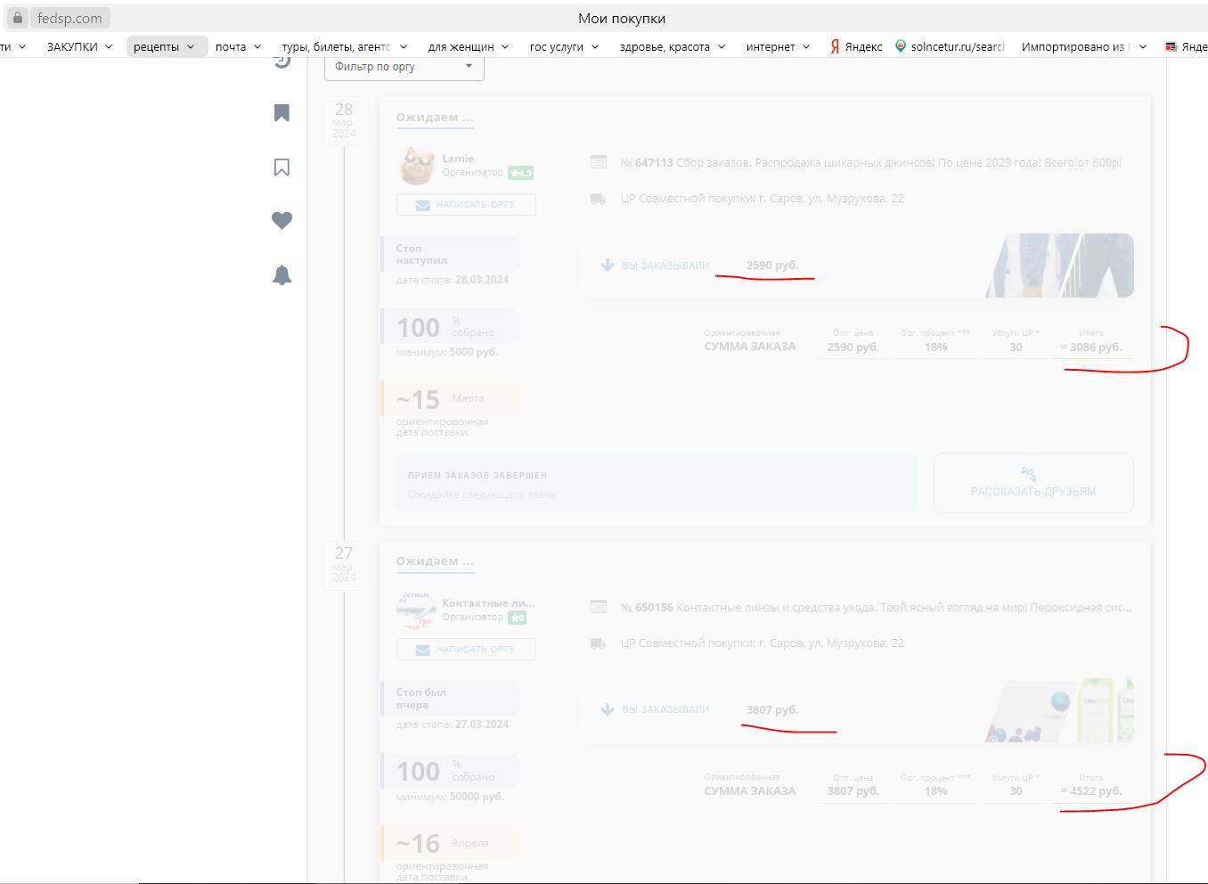Open the solncetur.ru/search bookmark
The image size is (1208, 884).
click(950, 46)
